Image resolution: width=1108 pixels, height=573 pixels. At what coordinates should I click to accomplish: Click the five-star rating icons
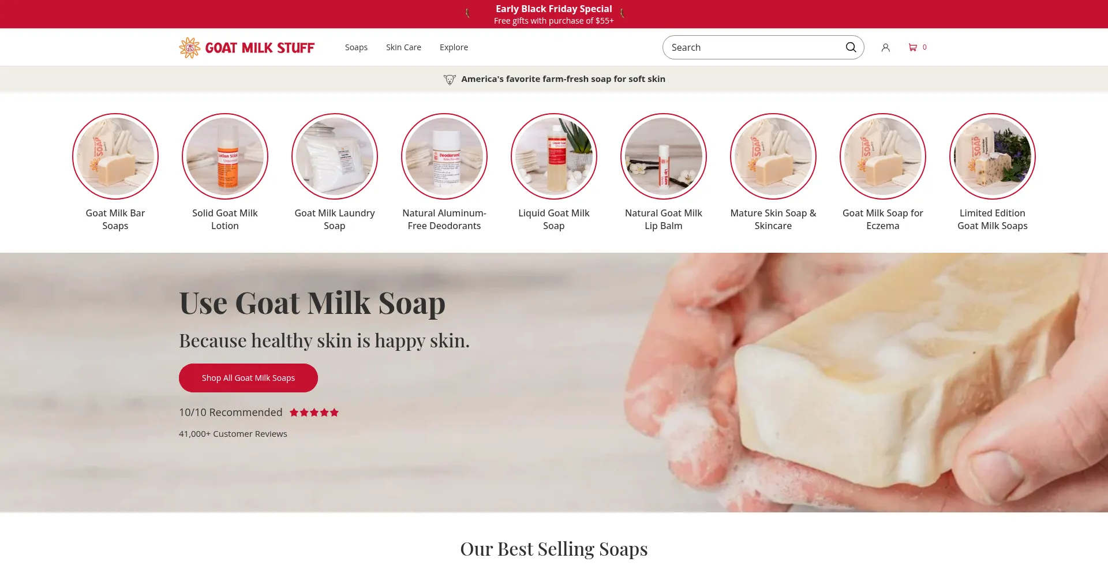(x=314, y=413)
